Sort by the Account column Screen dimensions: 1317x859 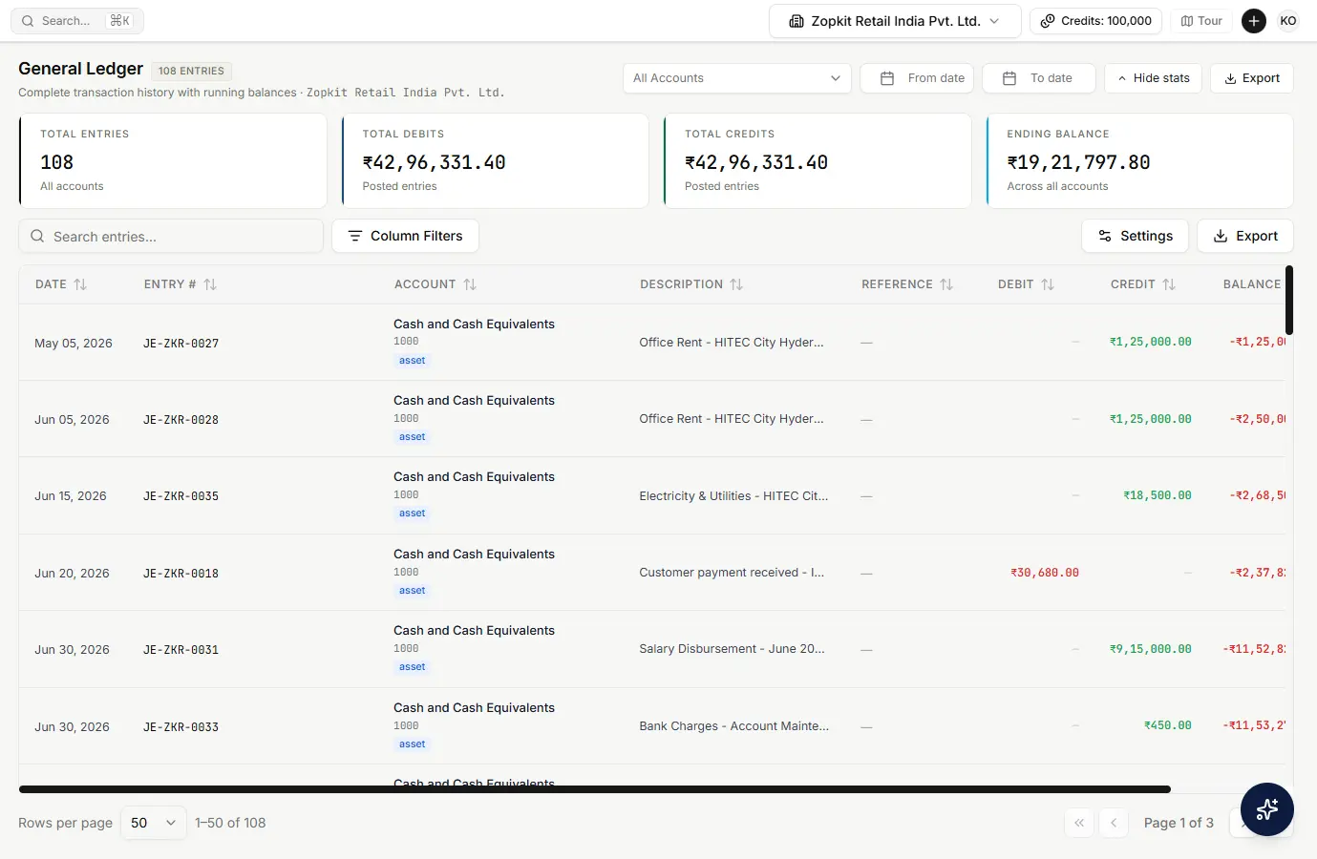[435, 284]
